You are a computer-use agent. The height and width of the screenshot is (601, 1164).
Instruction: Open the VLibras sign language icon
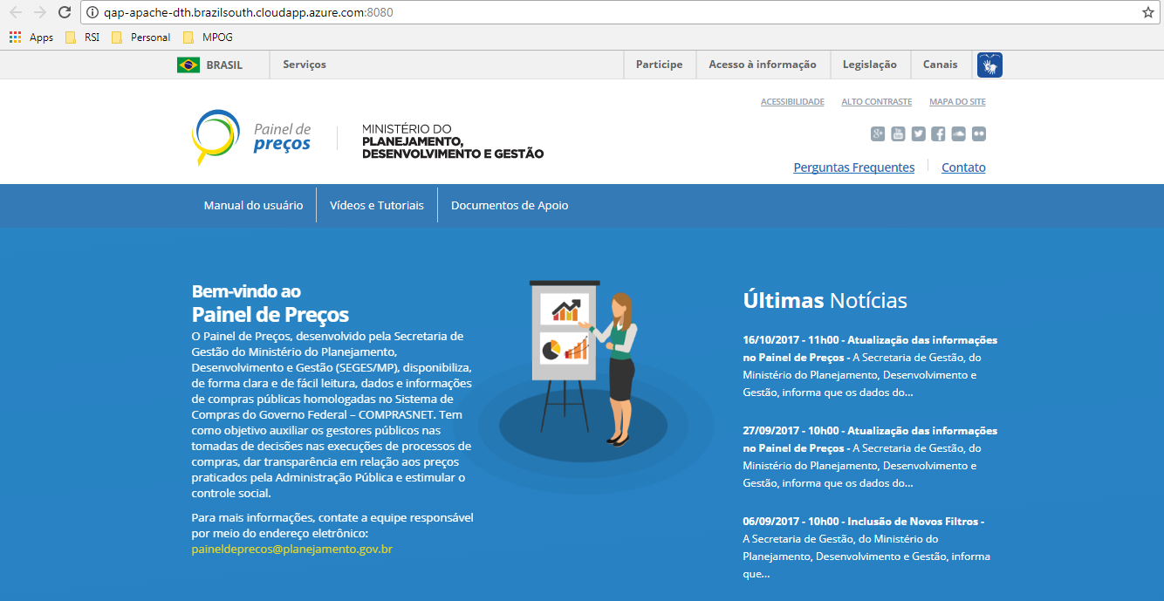989,65
